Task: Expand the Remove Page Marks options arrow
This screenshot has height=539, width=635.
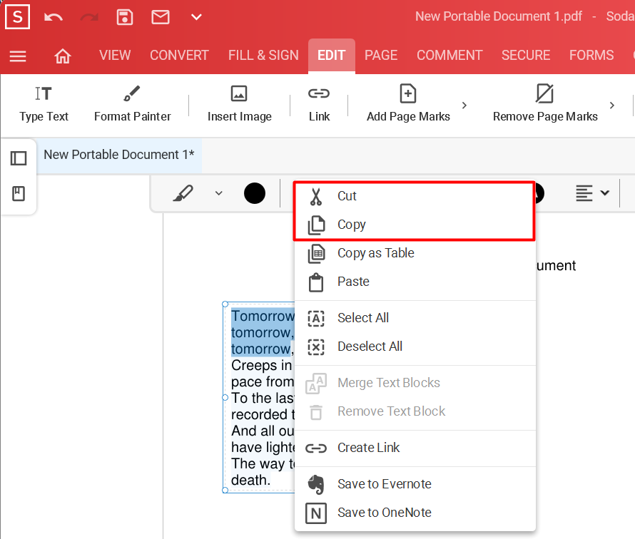Action: click(612, 106)
